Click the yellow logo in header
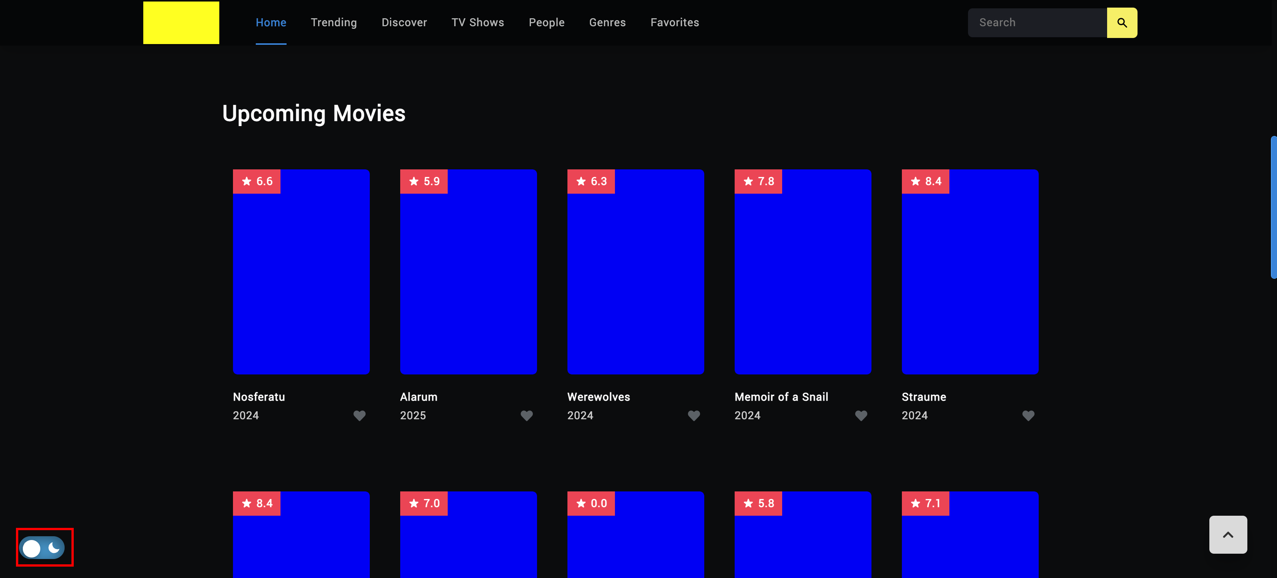This screenshot has width=1277, height=578. coord(181,23)
